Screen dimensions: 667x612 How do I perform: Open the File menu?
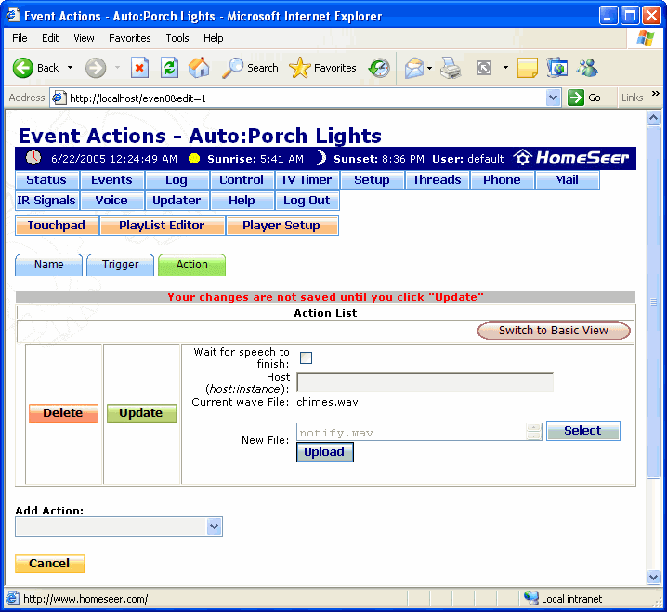pyautogui.click(x=20, y=38)
